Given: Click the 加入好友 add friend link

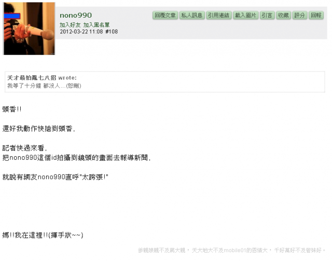Looking at the screenshot, I should pyautogui.click(x=70, y=25).
